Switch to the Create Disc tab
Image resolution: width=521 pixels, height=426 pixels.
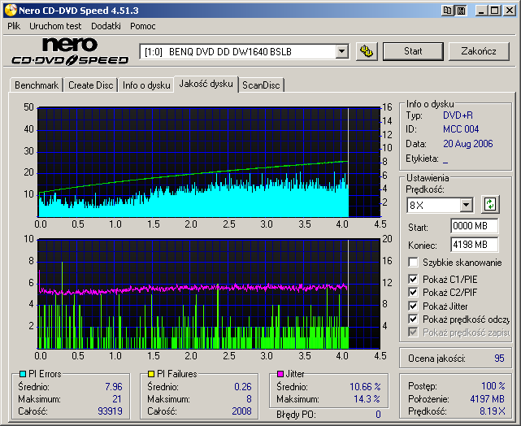[91, 85]
